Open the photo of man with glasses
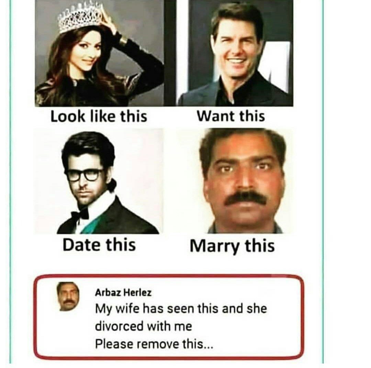Image resolution: width=371 pixels, height=368 pixels. click(x=99, y=181)
